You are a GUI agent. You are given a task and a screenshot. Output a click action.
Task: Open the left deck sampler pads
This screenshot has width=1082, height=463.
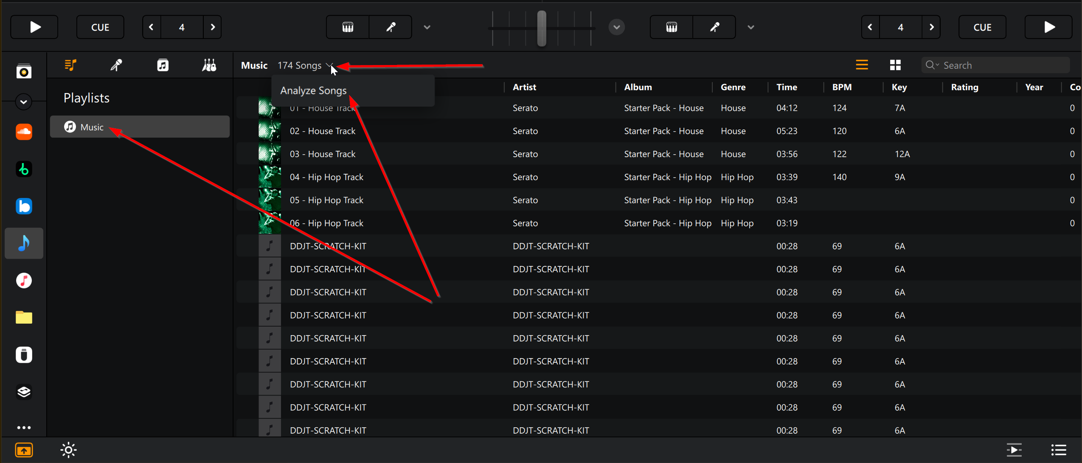pos(348,27)
